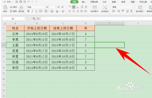This screenshot has width=152, height=98.
Task: Click the 自动换行 wrap text button
Action: coord(105,9)
